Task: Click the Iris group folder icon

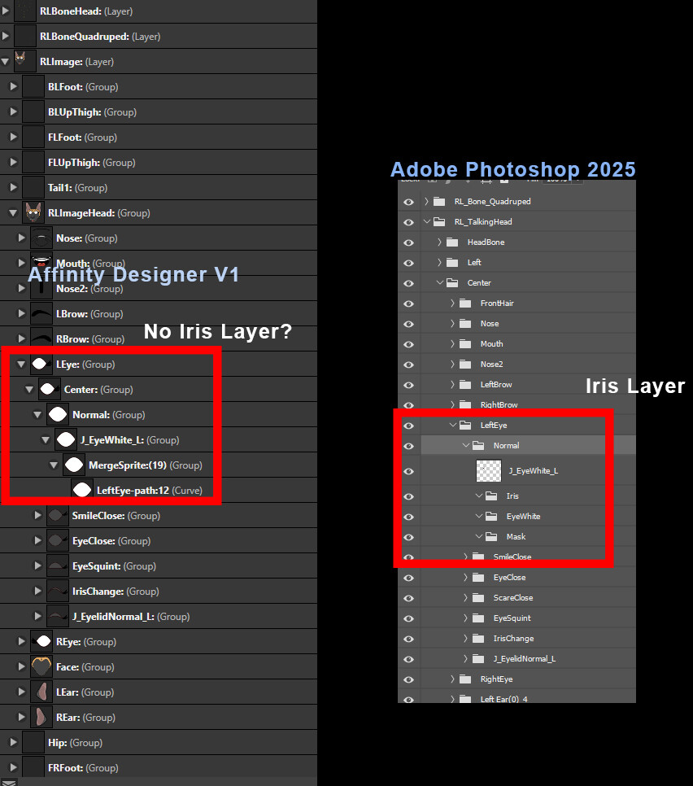Action: click(x=491, y=496)
